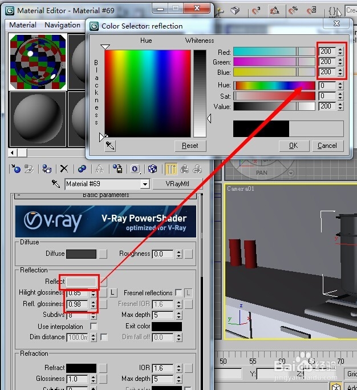Click the 3D snaps toggle in main toolbar
The image size is (357, 390).
click(x=255, y=11)
